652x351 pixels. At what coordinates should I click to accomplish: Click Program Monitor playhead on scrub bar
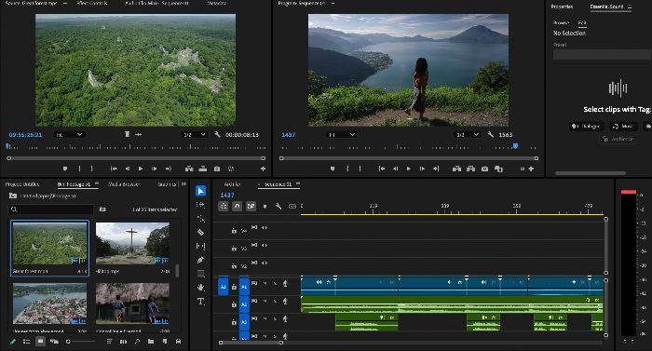516,146
